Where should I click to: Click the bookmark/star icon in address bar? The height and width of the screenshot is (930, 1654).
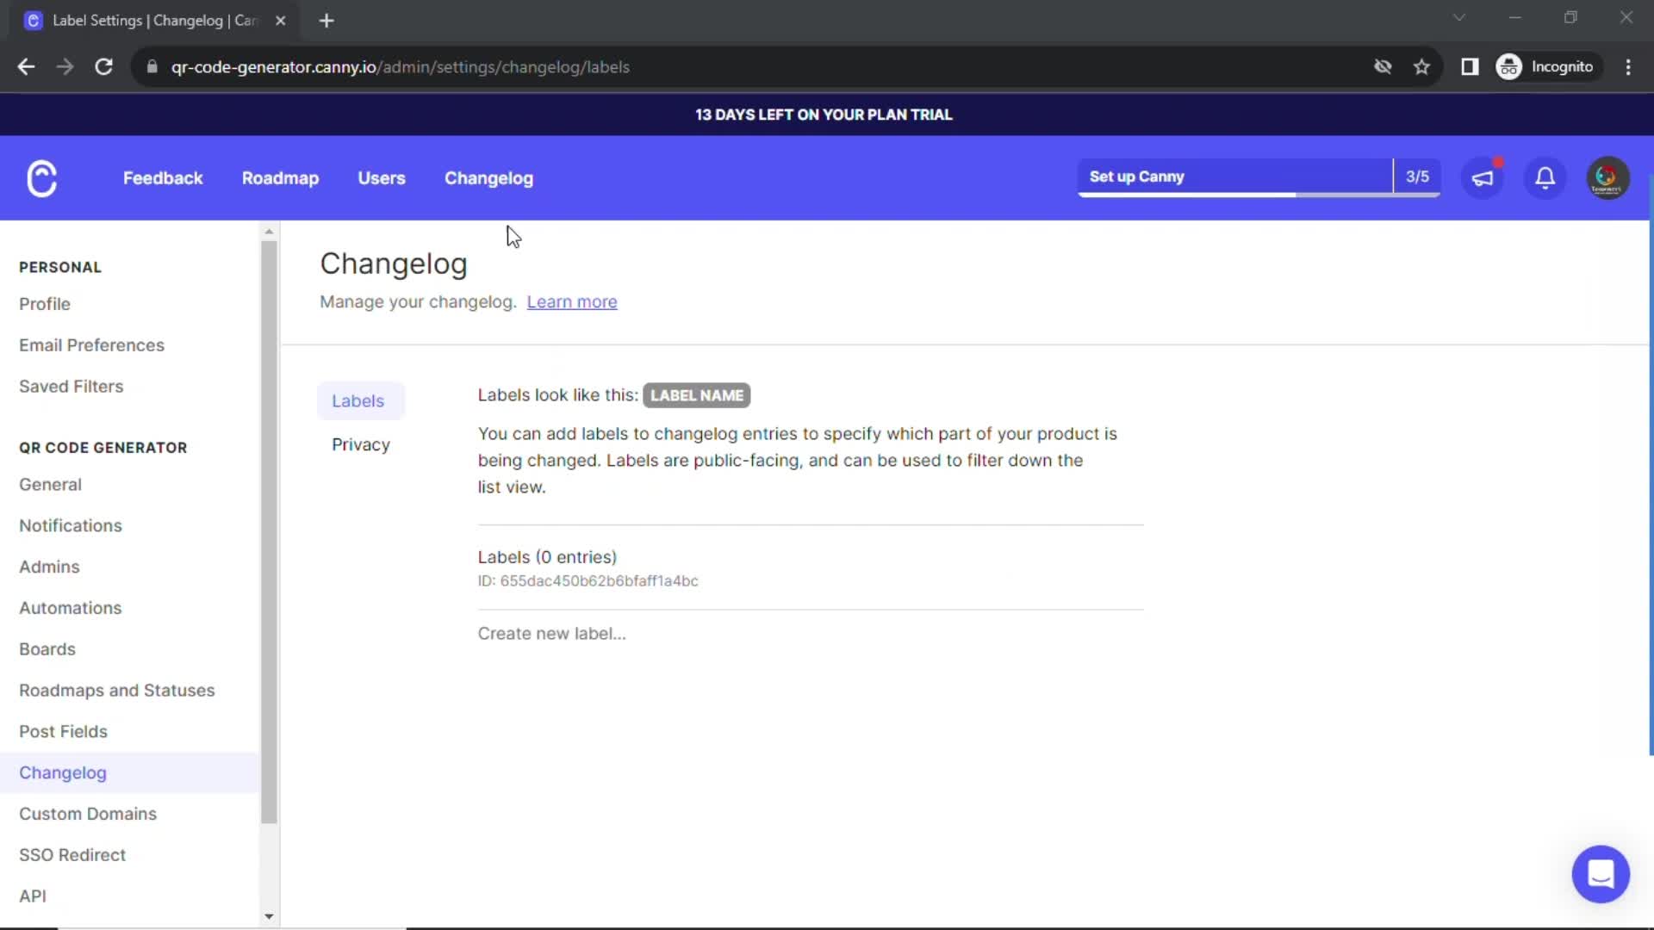click(x=1422, y=67)
